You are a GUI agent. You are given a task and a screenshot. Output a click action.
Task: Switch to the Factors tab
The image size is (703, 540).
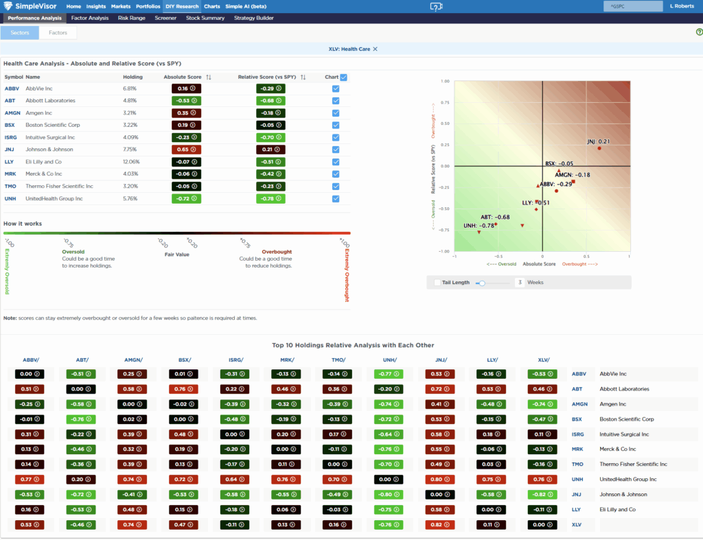pos(58,32)
